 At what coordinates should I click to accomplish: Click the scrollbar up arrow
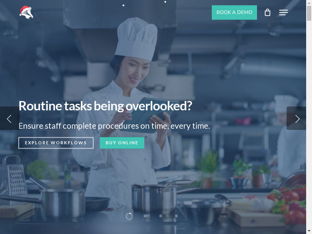309,2
